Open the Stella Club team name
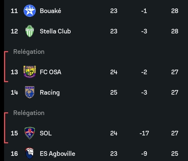This screenshot has width=188, height=161. 55,31
